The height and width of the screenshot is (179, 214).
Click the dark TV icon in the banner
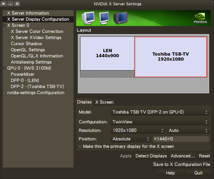pyautogui.click(x=120, y=18)
